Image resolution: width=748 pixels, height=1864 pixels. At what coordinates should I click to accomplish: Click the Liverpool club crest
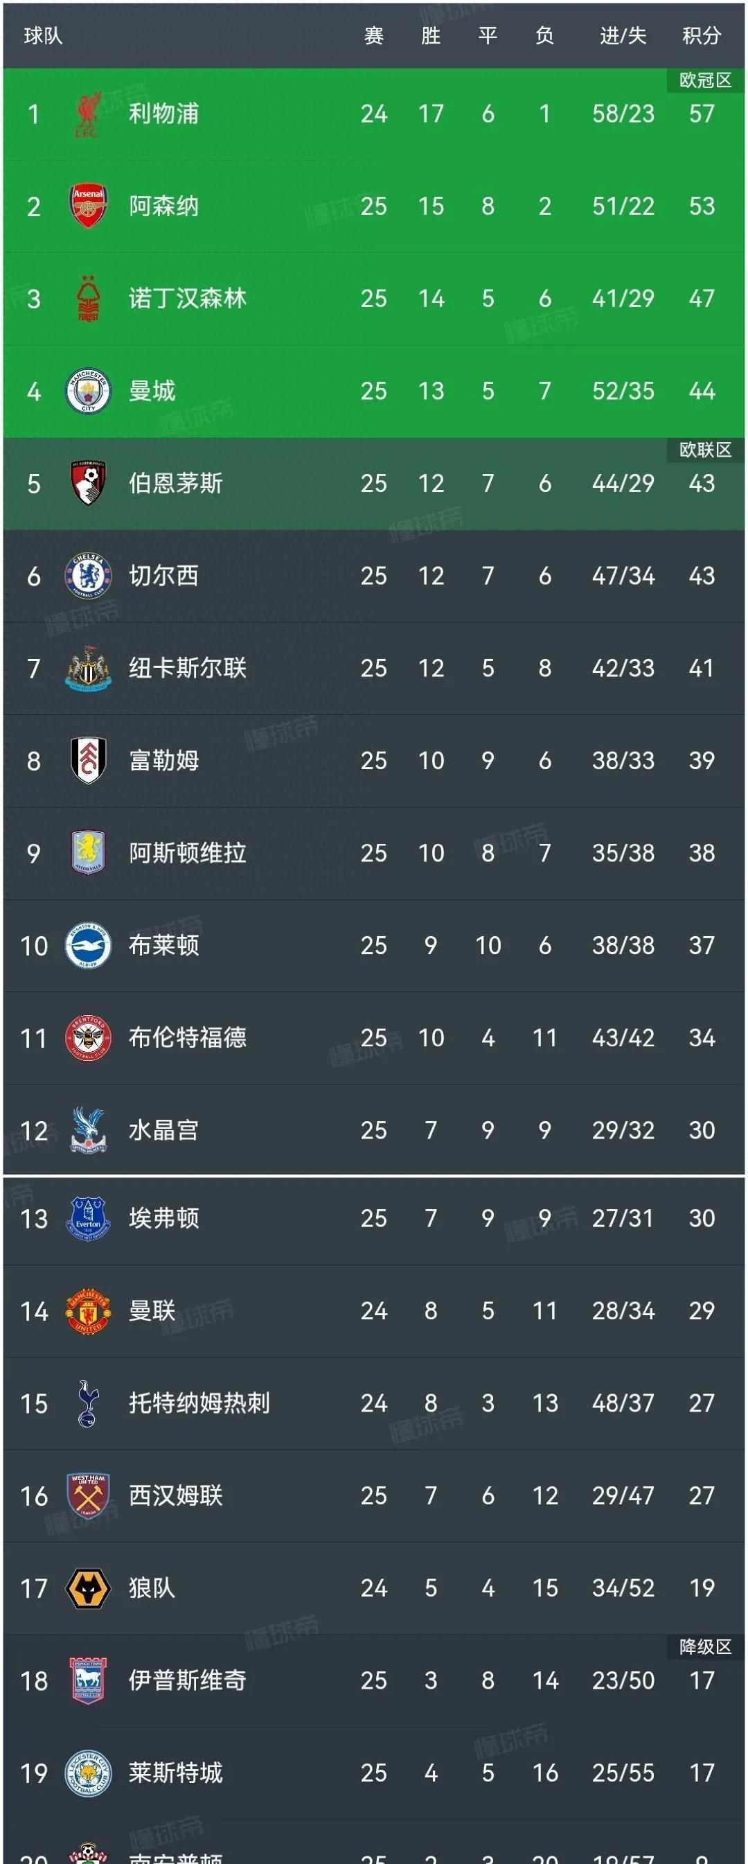pyautogui.click(x=87, y=114)
